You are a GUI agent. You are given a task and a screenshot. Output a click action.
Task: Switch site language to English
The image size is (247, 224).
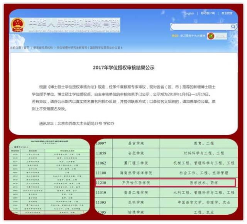(189, 14)
